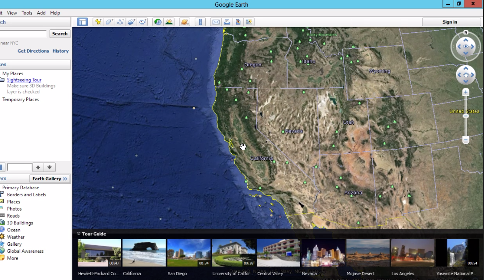The width and height of the screenshot is (484, 280).
Task: Click in the search input field
Action: coord(23,33)
